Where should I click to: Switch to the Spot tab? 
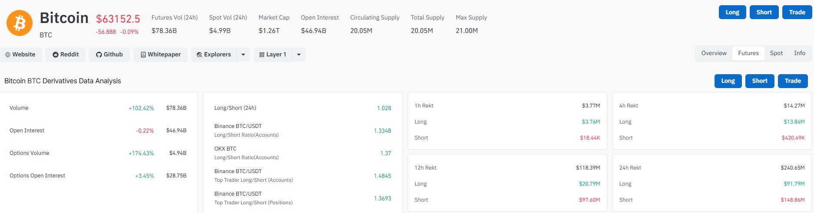click(x=776, y=53)
